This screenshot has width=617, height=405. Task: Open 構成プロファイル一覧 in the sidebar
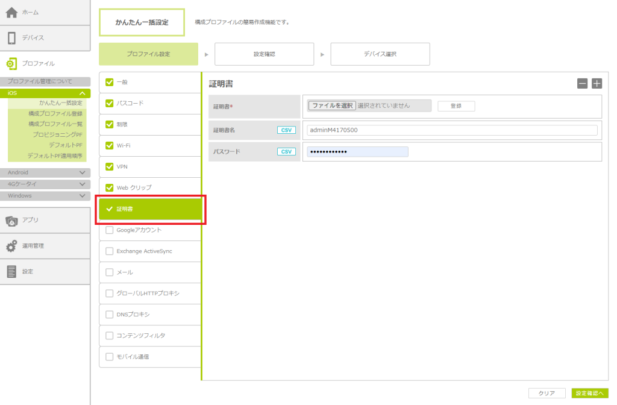pyautogui.click(x=55, y=124)
